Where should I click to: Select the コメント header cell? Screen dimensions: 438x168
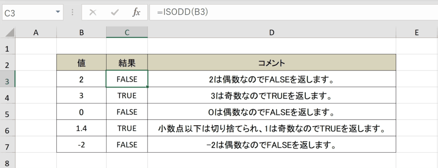[x=272, y=63]
